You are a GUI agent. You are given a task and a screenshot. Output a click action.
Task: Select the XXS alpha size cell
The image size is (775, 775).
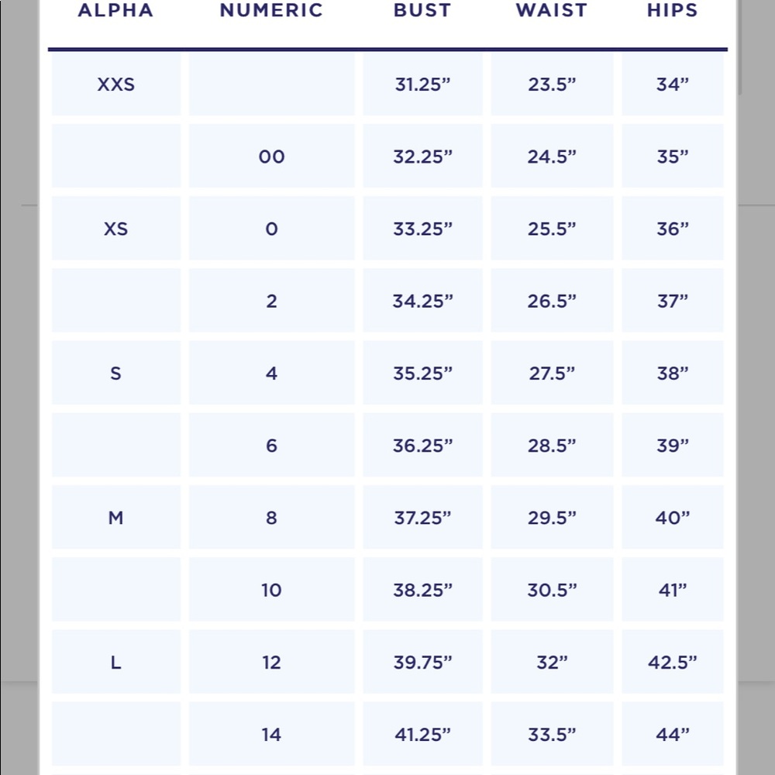click(116, 84)
